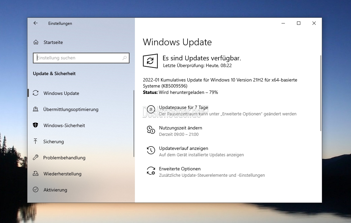
Task: Click the Einstellungen window title text
Action: (x=60, y=23)
